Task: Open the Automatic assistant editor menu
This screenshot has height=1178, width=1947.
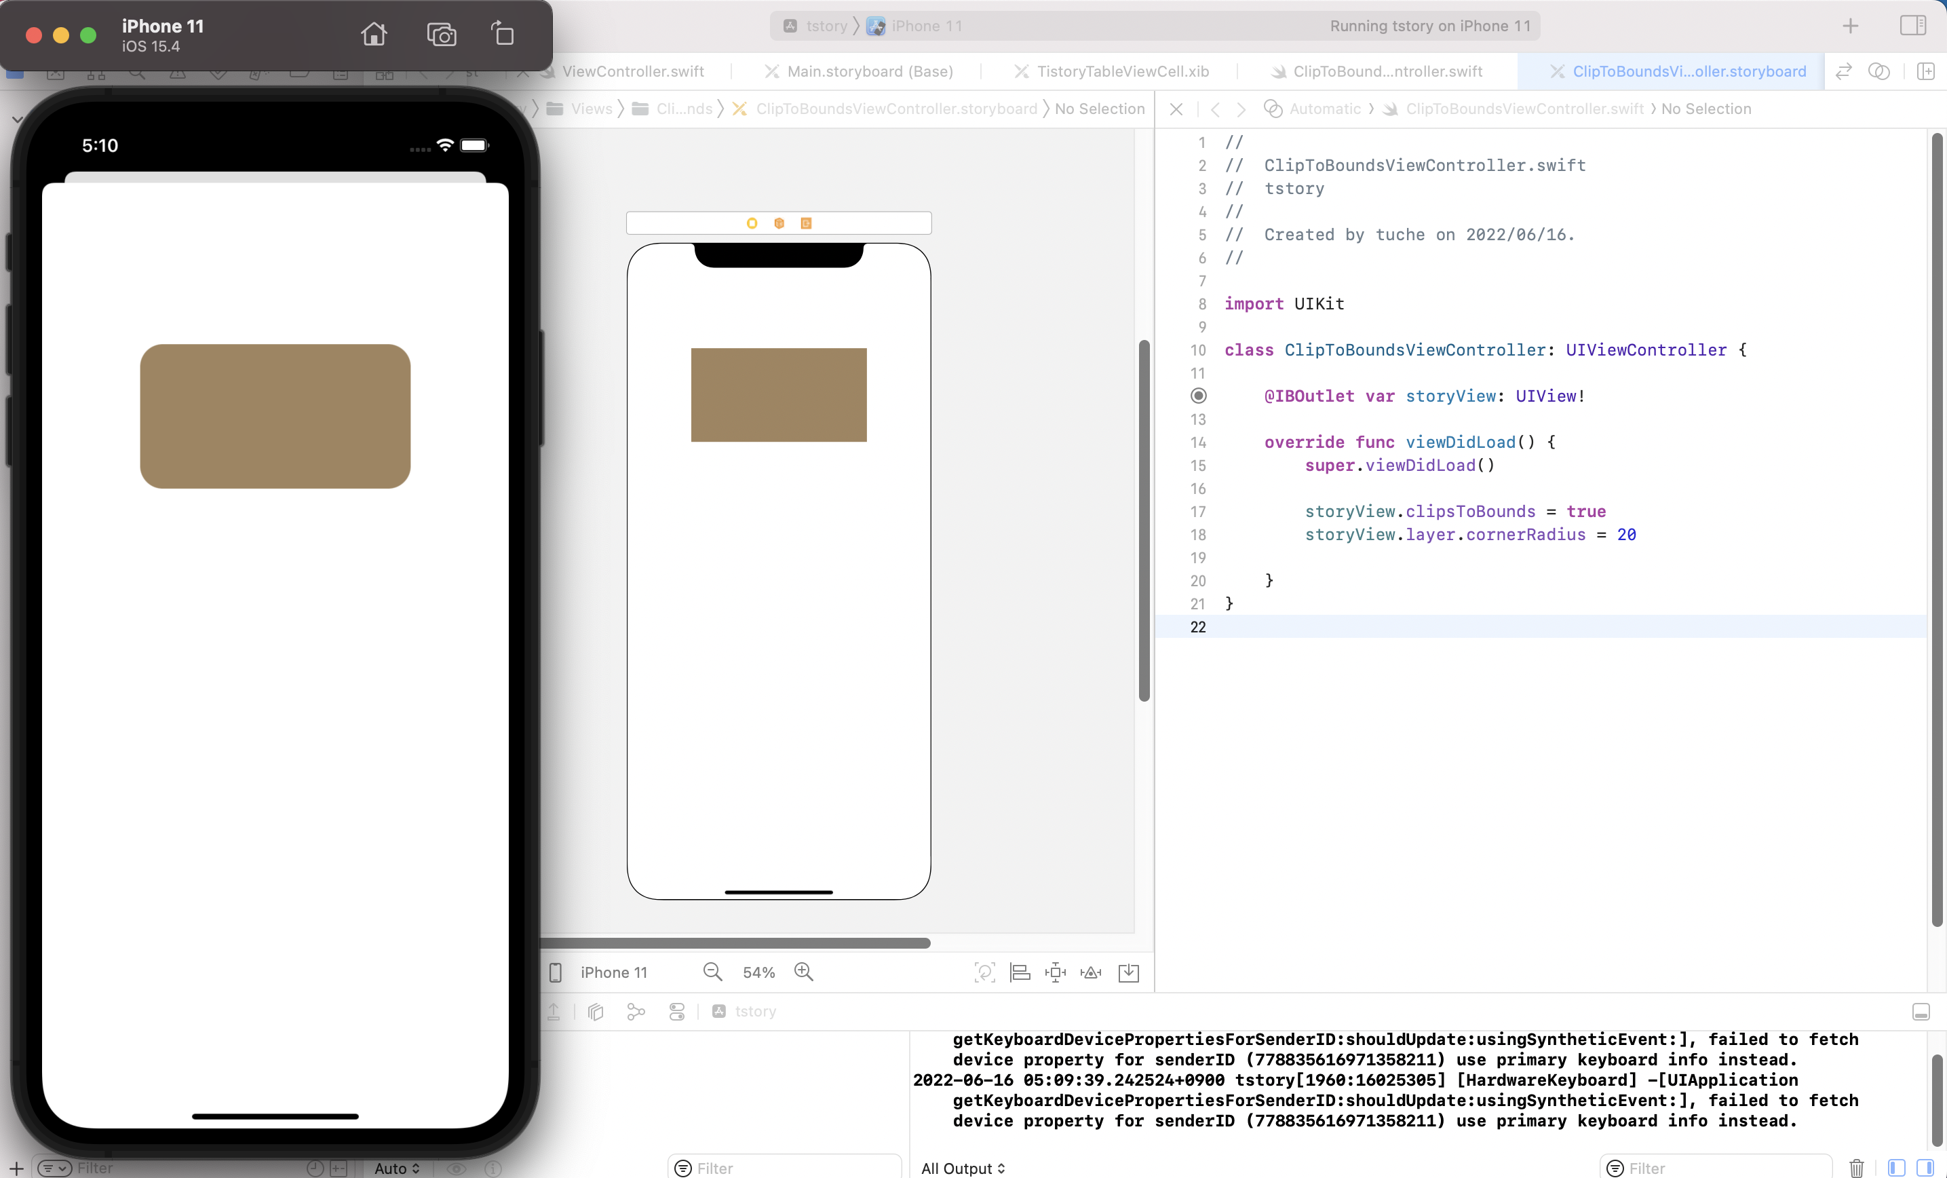Action: pos(1324,109)
